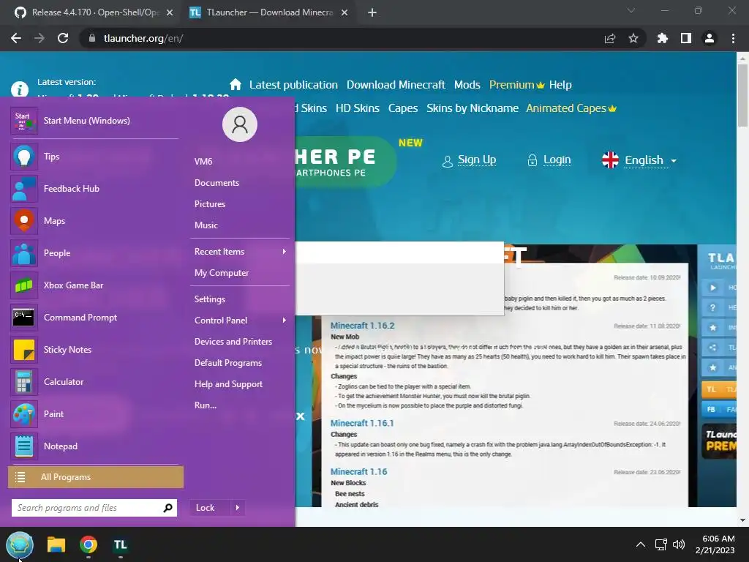
Task: Open File Explorer from the taskbar
Action: pyautogui.click(x=56, y=544)
